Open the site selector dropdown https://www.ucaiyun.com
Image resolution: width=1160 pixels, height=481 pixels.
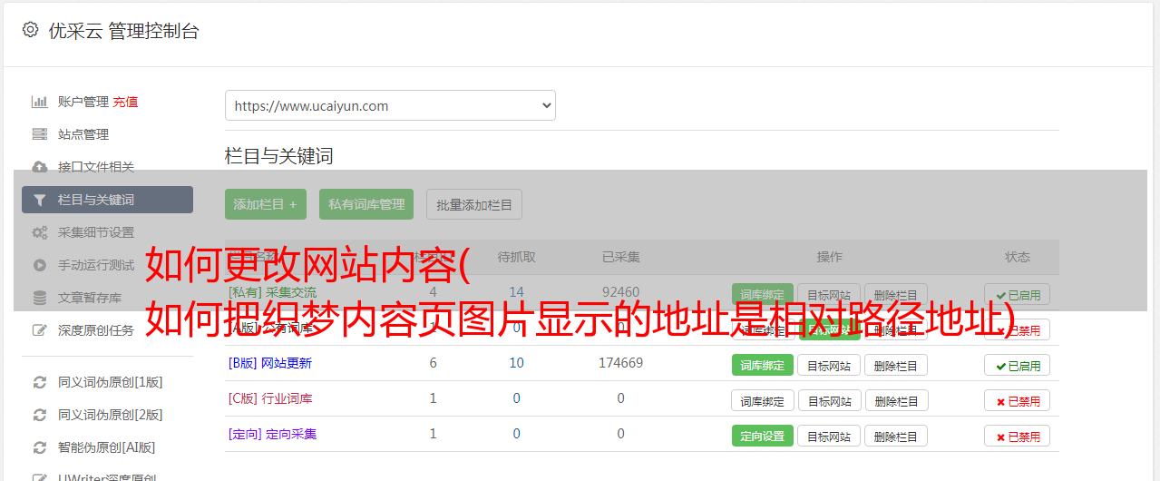(390, 105)
